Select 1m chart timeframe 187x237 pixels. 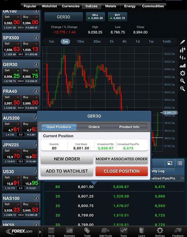pos(52,42)
